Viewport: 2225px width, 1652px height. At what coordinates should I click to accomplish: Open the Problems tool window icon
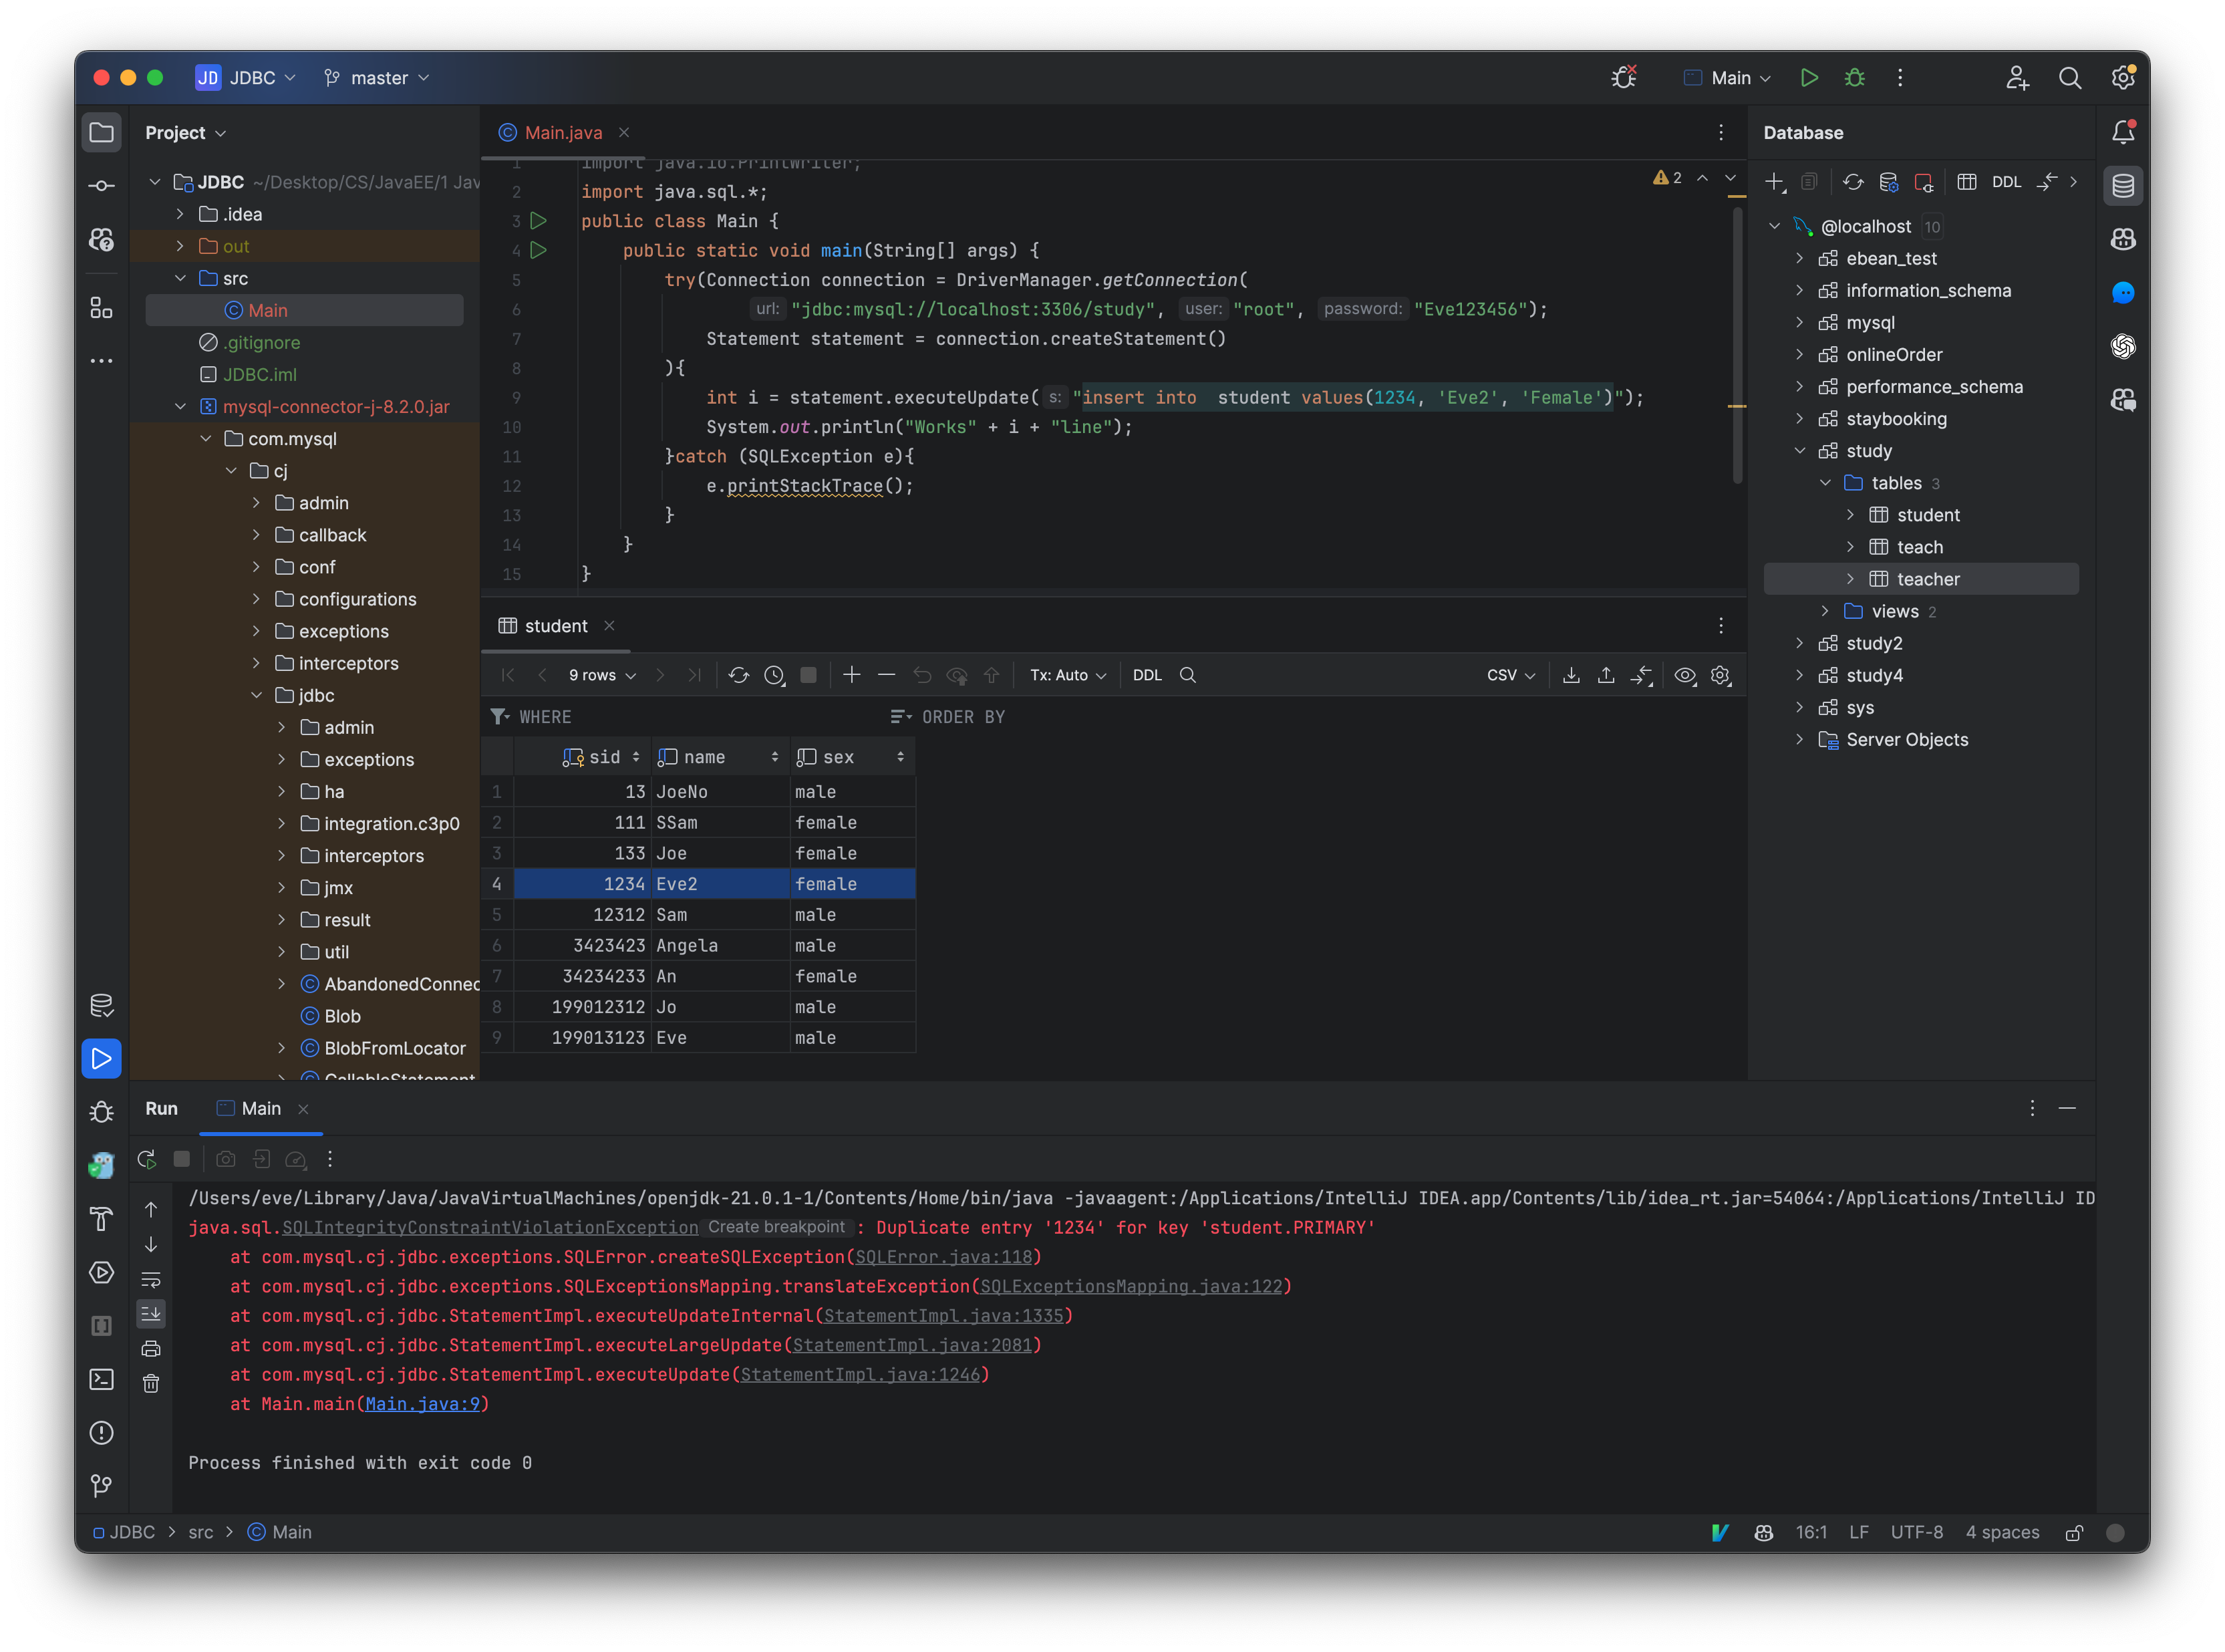coord(101,1433)
